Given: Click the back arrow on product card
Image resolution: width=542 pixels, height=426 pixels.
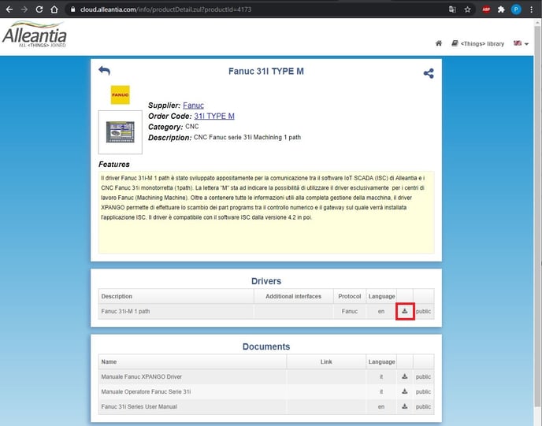Looking at the screenshot, I should click(x=105, y=71).
